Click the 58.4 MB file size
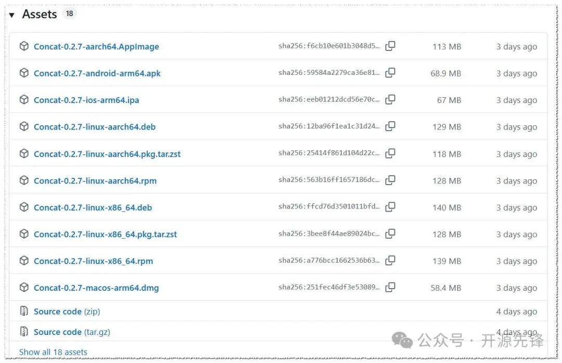Image resolution: width=562 pixels, height=363 pixels. 446,288
